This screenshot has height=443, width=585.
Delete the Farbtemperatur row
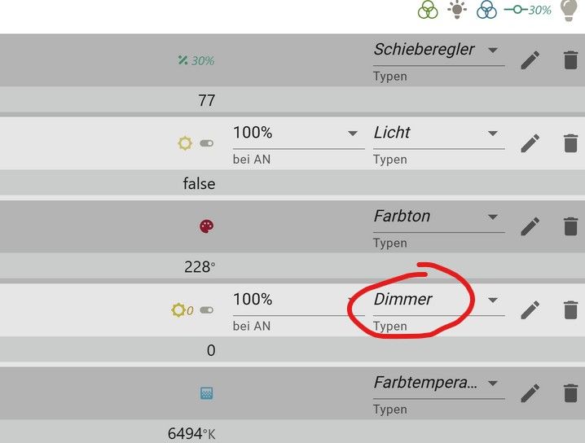tap(570, 393)
